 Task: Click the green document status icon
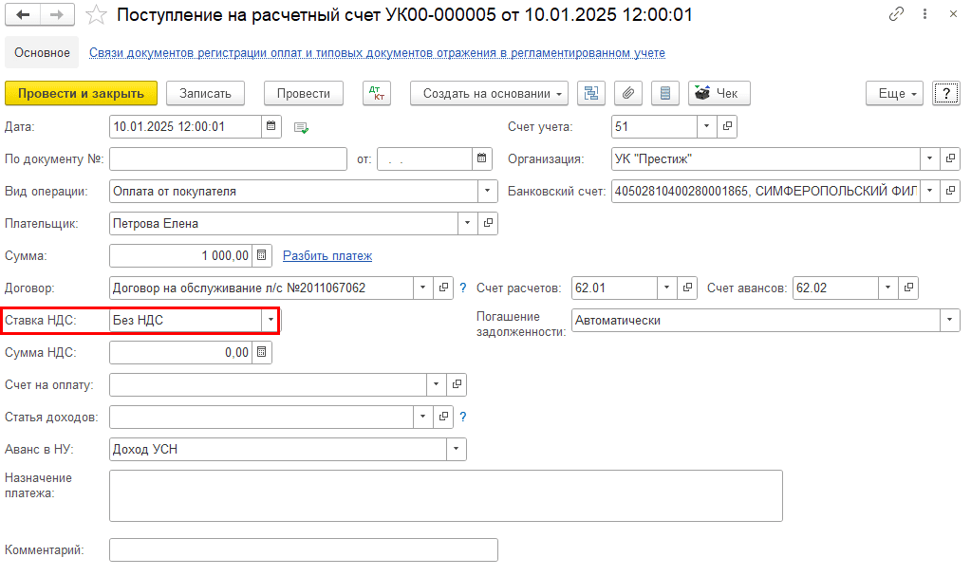click(302, 127)
